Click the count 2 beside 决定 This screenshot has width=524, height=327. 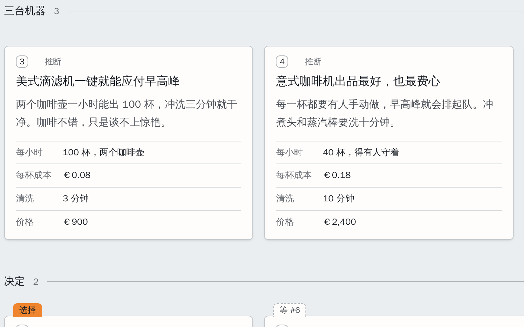(x=36, y=282)
